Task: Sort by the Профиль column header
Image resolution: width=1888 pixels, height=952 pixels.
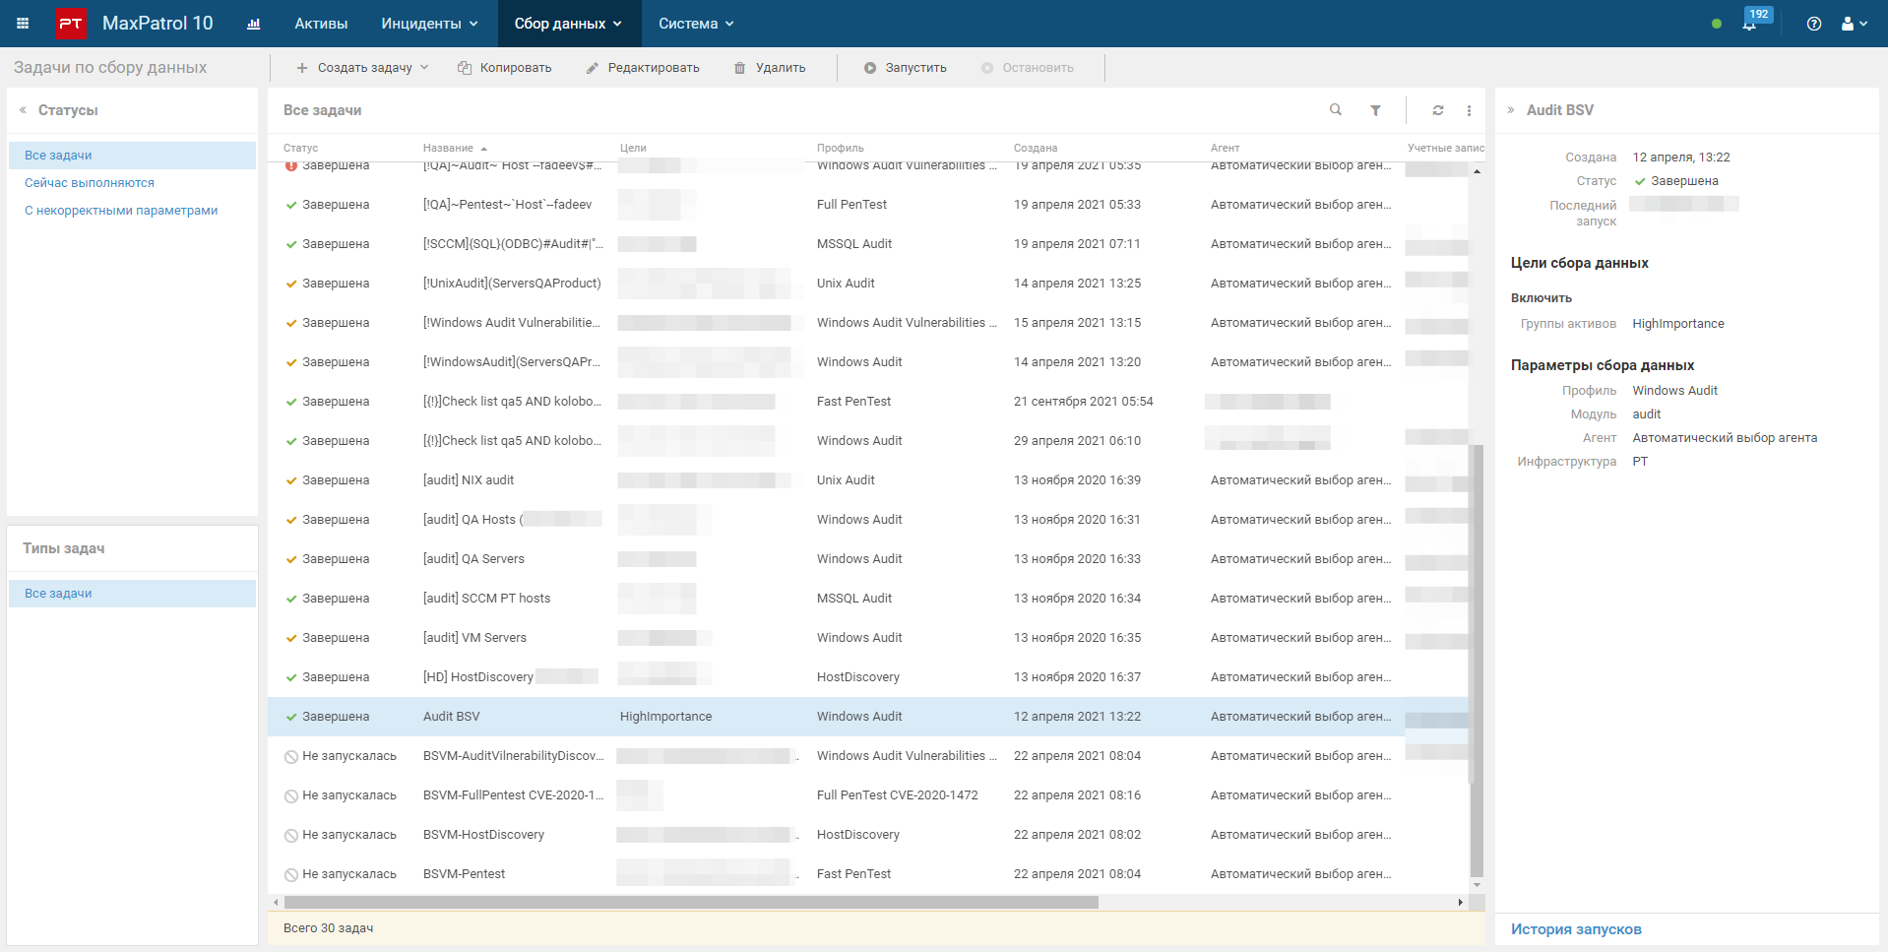Action: (x=840, y=148)
